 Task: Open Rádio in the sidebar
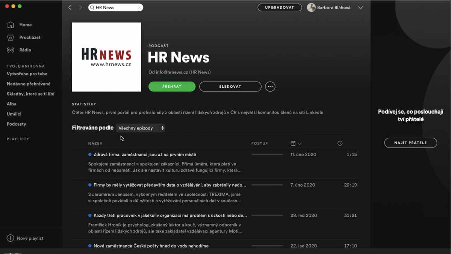[25, 50]
